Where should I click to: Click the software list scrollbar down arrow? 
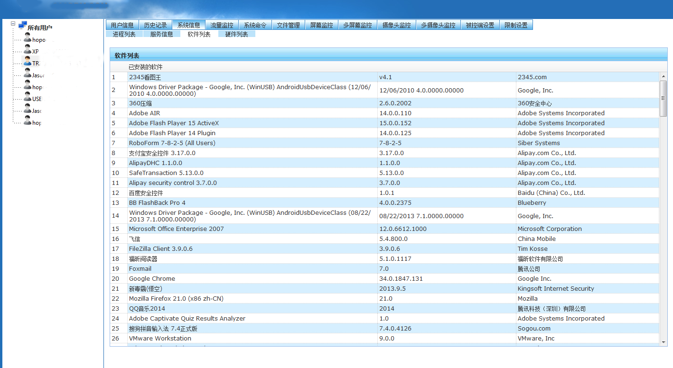[664, 341]
